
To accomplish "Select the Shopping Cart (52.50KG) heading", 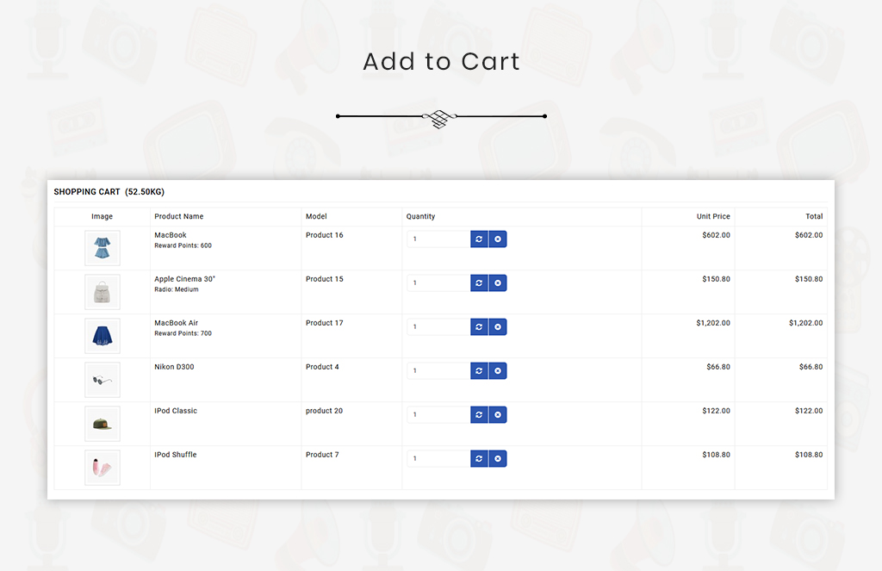I will (x=109, y=192).
